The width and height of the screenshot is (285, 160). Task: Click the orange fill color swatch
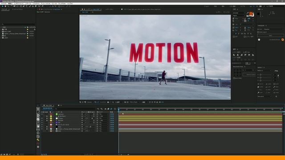tap(251, 13)
